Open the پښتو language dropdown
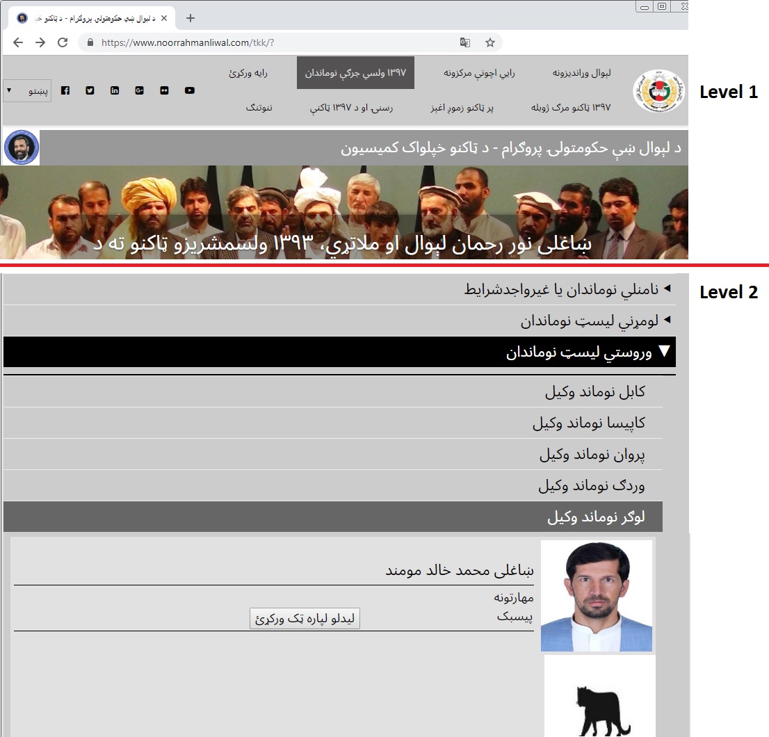Screen dimensions: 769x737 coord(27,91)
